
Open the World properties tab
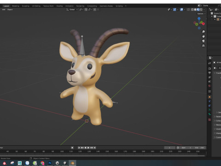coord(209,86)
